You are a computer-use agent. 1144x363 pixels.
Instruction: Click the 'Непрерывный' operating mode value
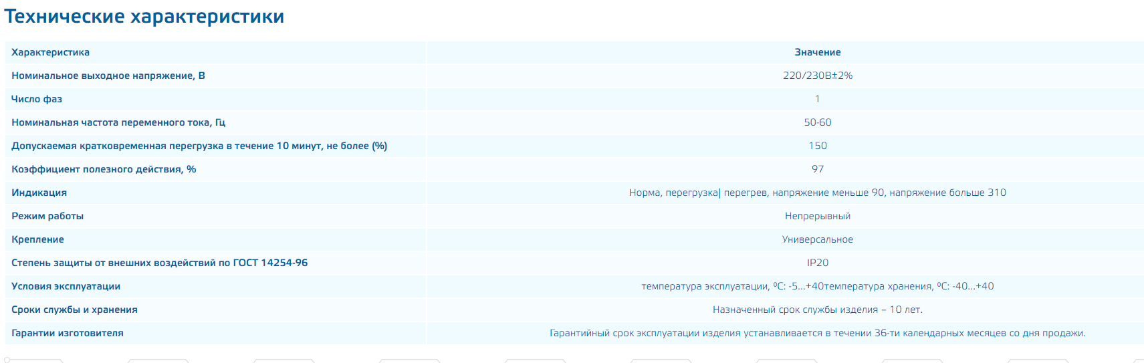(x=817, y=216)
